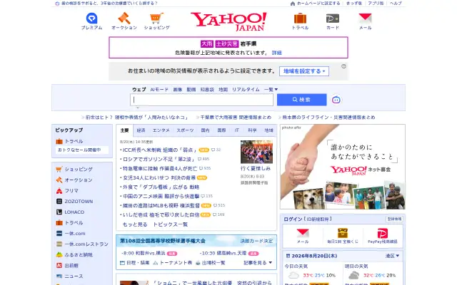Select the 科学 news tab
This screenshot has width=457, height=285.
[x=252, y=130]
